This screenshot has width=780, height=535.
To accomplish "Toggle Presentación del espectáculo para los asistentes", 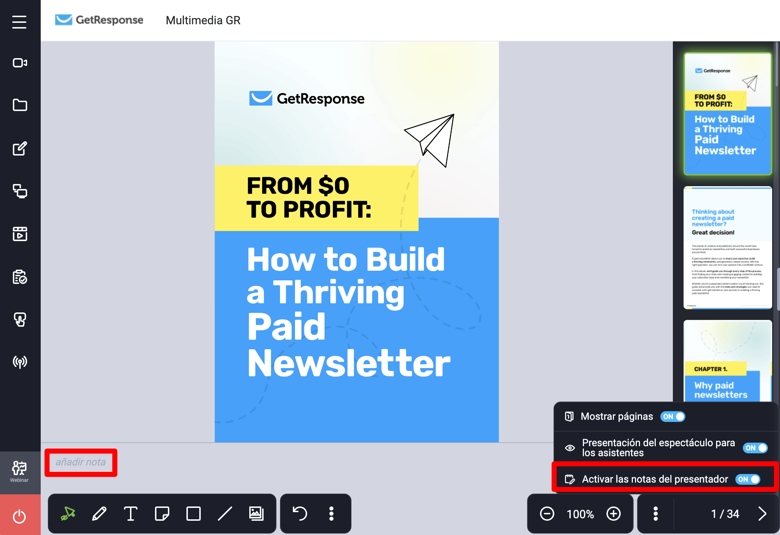I will click(755, 448).
